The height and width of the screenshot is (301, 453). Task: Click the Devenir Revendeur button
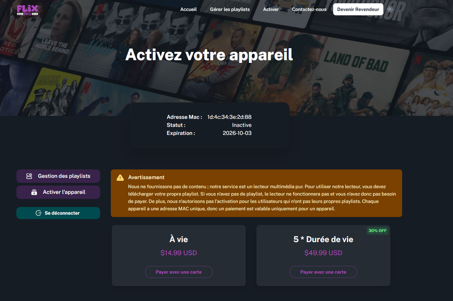coord(358,9)
